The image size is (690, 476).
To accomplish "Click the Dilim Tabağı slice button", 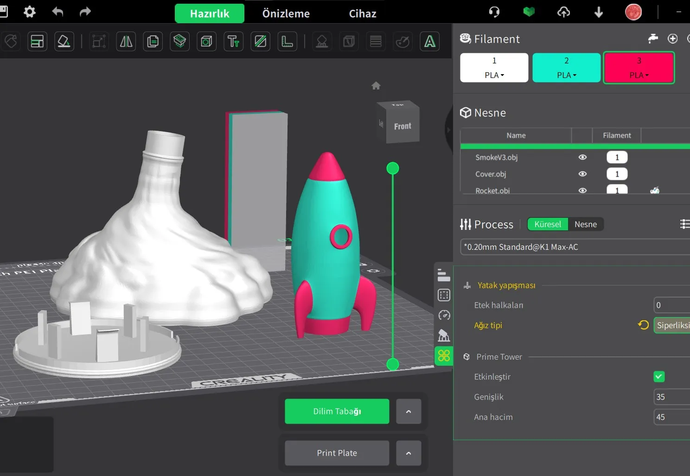I will point(337,411).
